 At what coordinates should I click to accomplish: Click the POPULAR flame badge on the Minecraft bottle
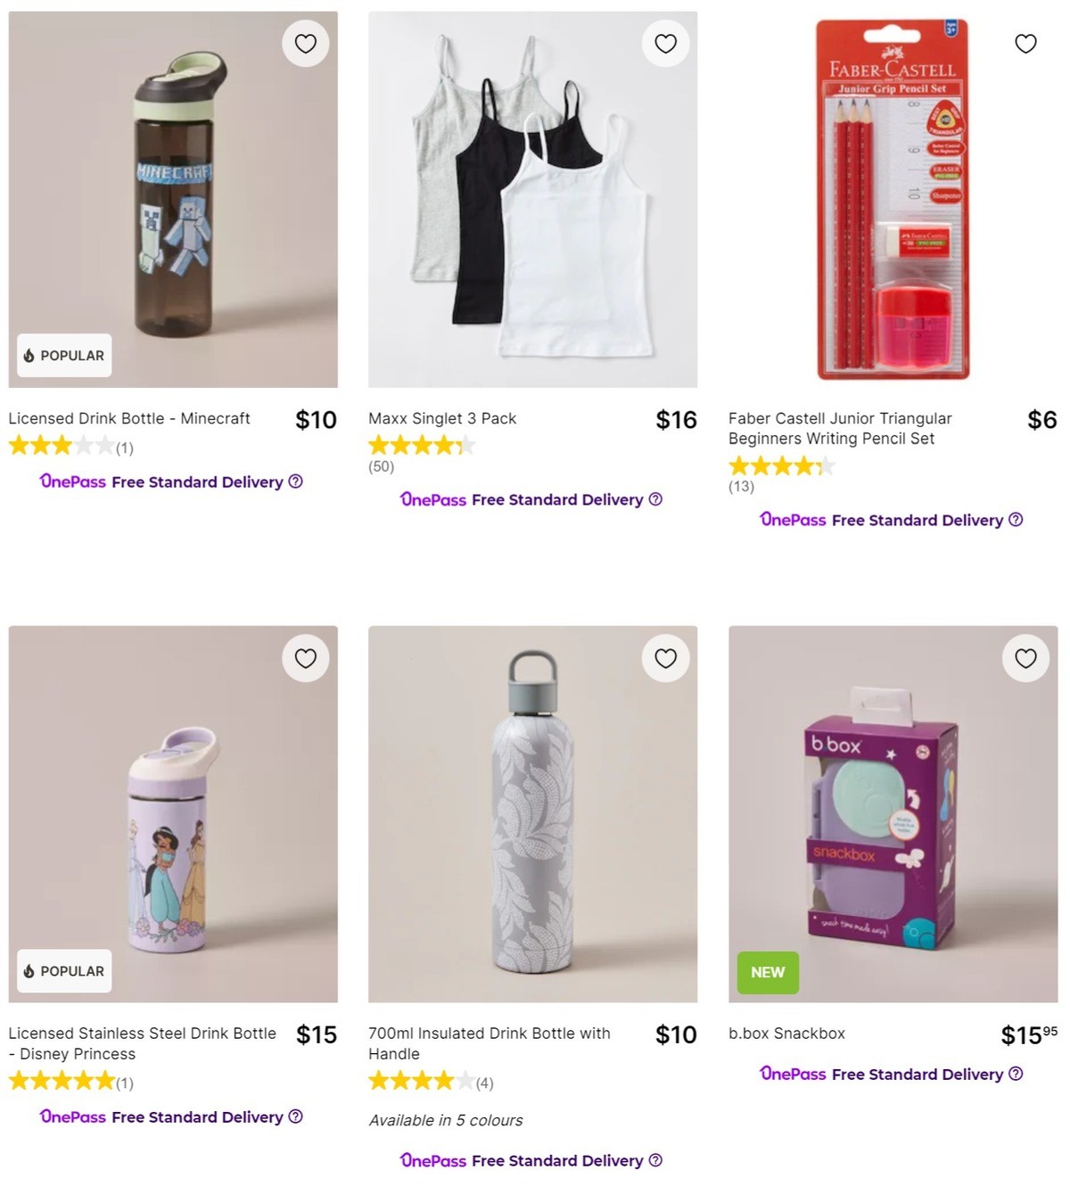(62, 355)
